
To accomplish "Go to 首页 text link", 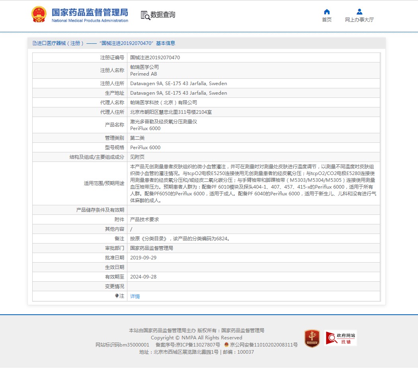I will pos(327,20).
